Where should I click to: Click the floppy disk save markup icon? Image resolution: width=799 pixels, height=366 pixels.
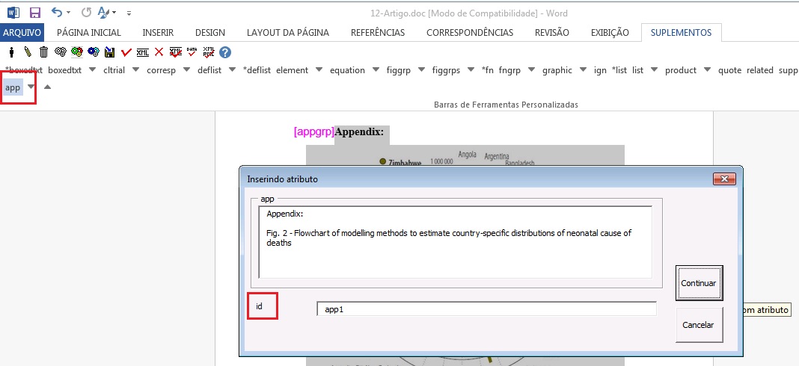click(110, 52)
